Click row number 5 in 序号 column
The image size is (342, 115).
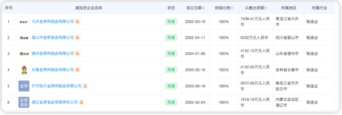(9, 86)
